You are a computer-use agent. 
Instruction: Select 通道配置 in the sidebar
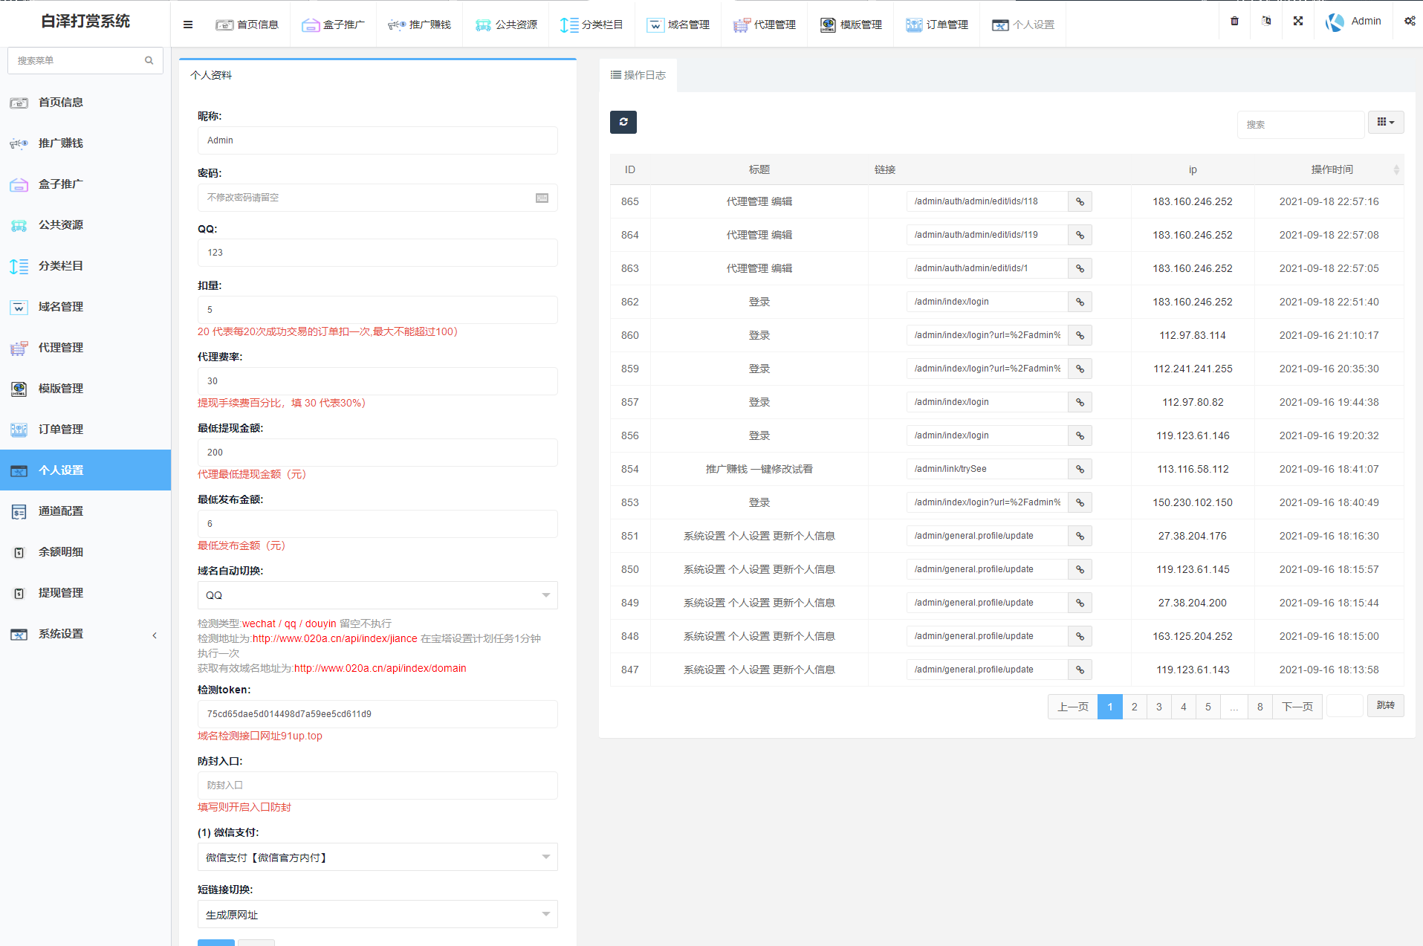click(61, 511)
